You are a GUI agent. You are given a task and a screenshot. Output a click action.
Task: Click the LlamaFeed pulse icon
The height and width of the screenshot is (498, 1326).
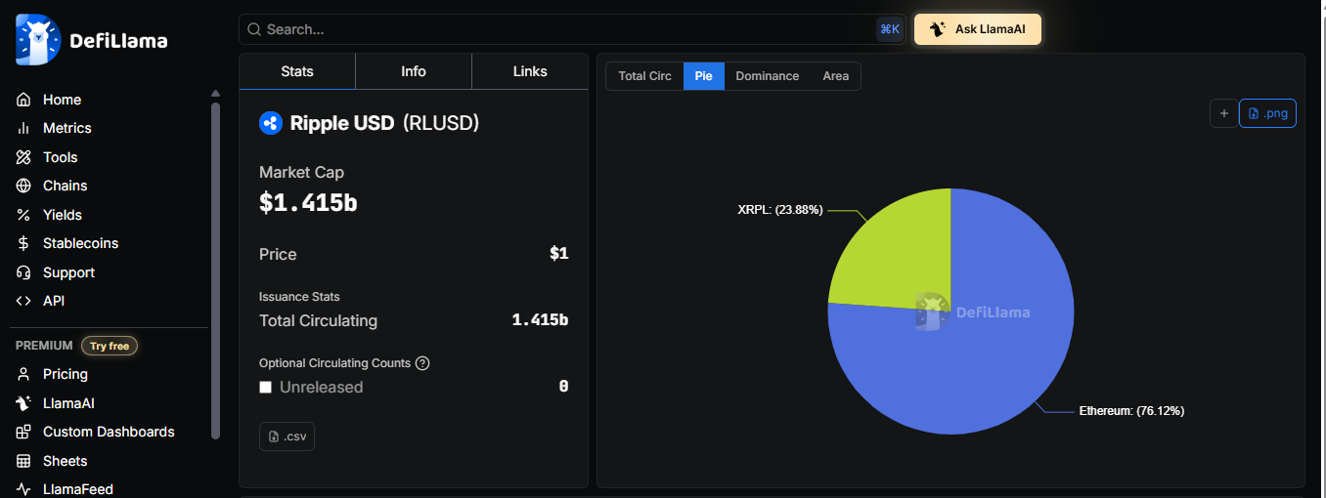(23, 489)
